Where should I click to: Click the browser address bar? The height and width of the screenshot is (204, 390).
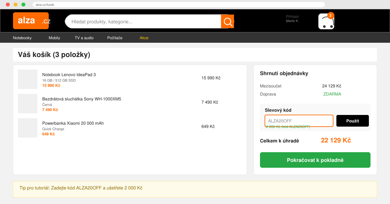(179, 5)
